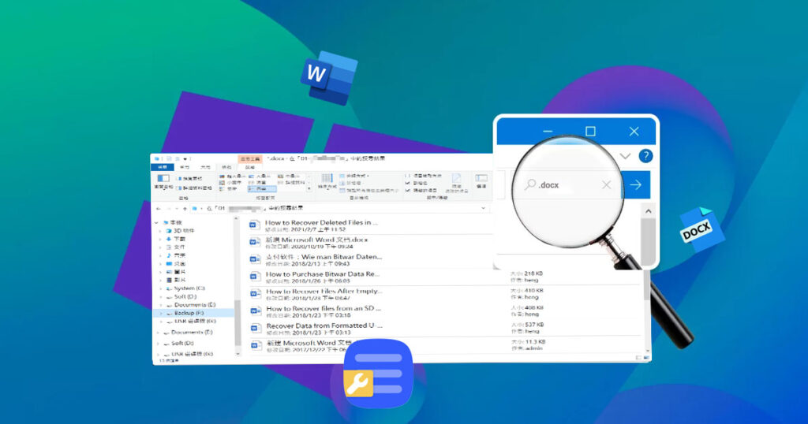
Task: Choose Small icons layout in ribbon
Action: point(231,182)
